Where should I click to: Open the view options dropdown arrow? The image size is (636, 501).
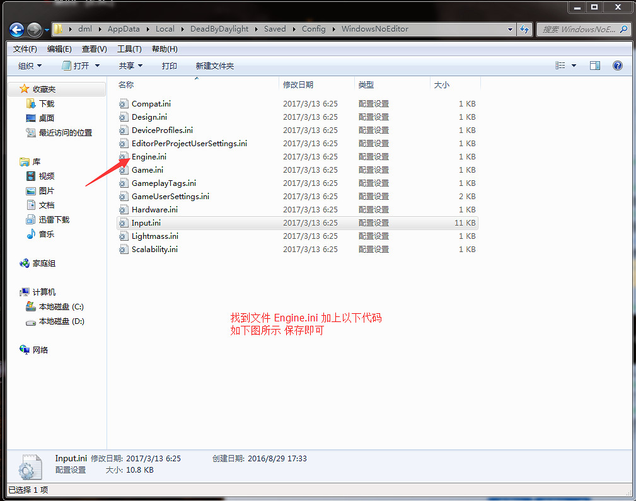(x=574, y=66)
